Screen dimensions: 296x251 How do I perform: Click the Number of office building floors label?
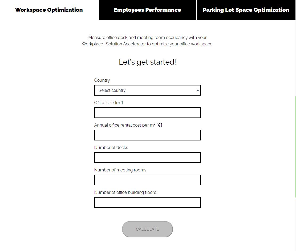125,192
